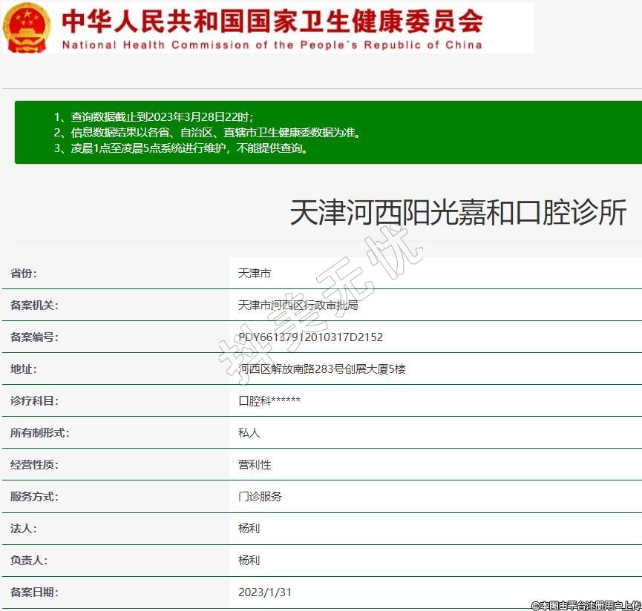Click the Chinese National Health Commission title

coord(272,20)
